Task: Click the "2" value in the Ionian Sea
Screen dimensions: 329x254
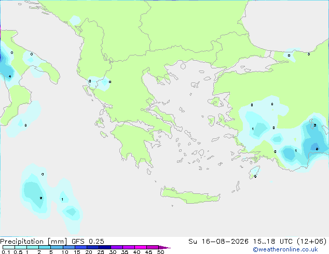Action: click(x=41, y=198)
